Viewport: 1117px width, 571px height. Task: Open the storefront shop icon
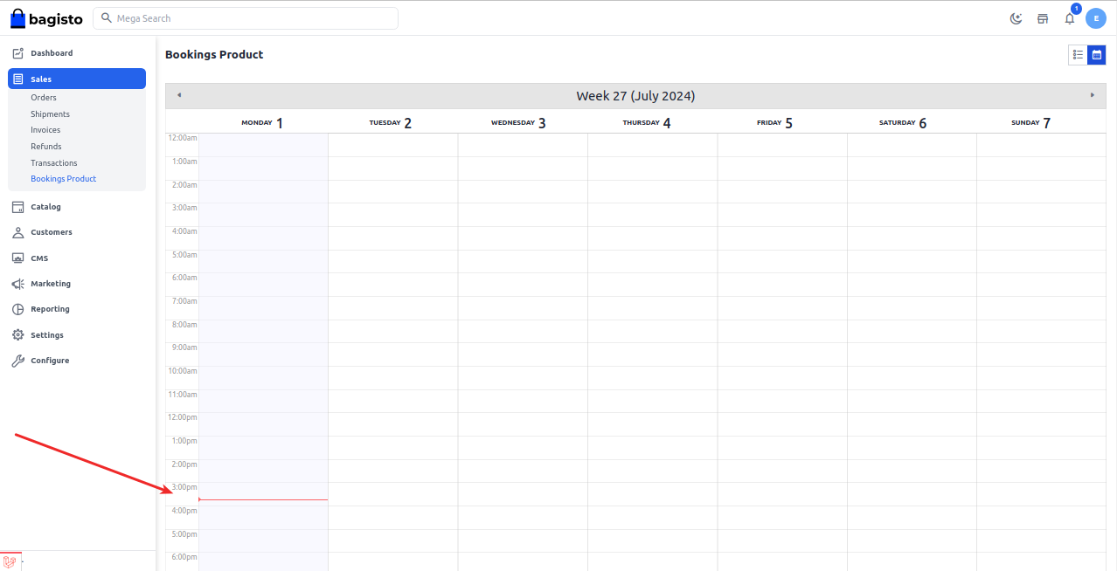coord(1043,18)
